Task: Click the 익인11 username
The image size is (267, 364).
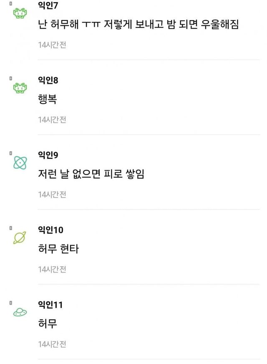Action: tap(50, 305)
